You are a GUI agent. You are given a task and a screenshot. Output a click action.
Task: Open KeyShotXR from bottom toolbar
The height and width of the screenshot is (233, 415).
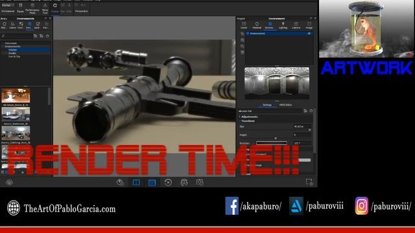(184, 183)
